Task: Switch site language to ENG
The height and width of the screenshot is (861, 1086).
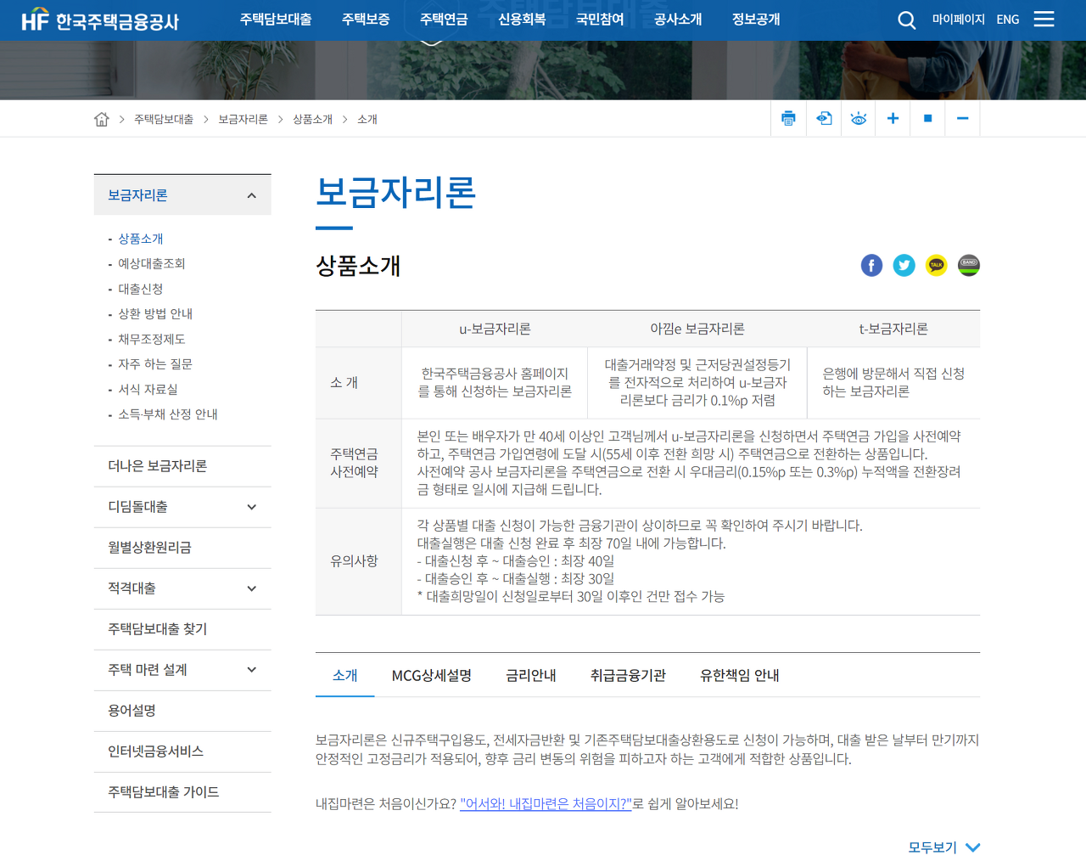Action: pos(1008,20)
